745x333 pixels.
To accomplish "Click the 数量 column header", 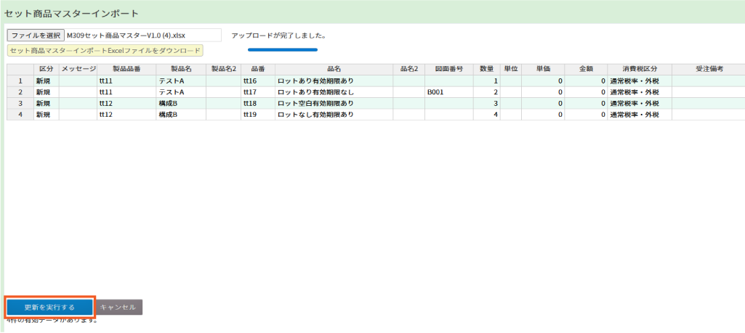I will click(x=487, y=69).
